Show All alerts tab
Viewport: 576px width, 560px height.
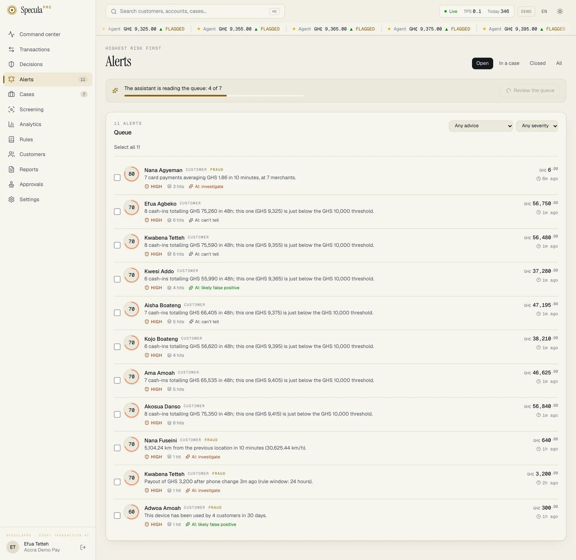(559, 63)
